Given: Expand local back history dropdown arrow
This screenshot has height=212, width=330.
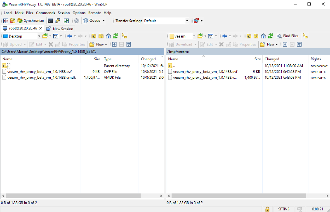Looking at the screenshot, I should click(x=75, y=36).
